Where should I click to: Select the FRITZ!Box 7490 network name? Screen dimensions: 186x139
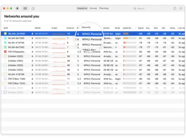pos(17,79)
